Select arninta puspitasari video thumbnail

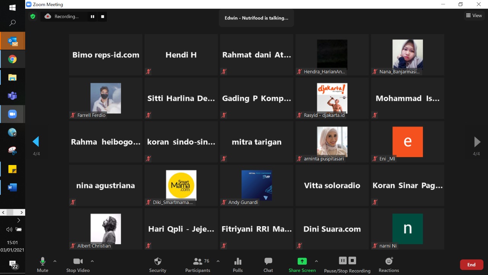coord(332,142)
